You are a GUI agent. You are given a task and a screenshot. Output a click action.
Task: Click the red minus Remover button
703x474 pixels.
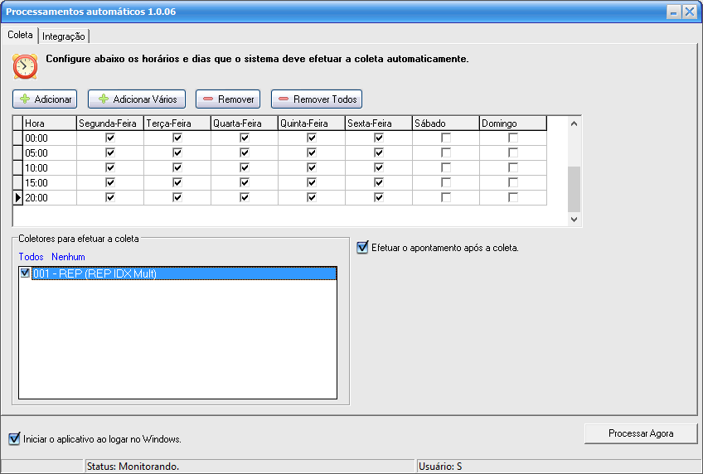(228, 99)
